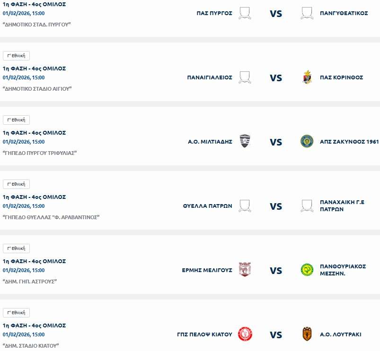Click the ΕΡΜΗΣ ΜΕΛΙΓΟΥΣ club logo

tap(245, 270)
